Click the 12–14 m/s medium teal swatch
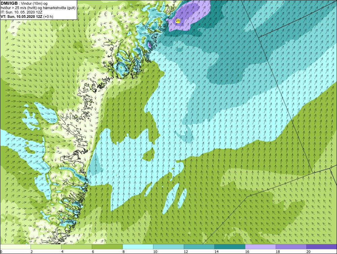 pyautogui.click(x=199, y=247)
